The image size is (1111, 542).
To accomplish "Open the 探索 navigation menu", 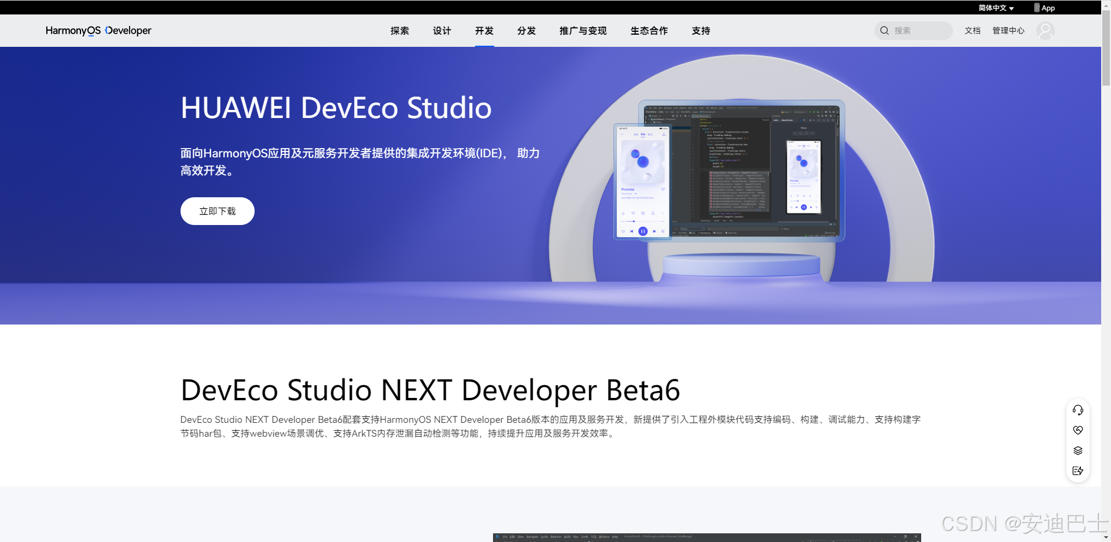I will coord(400,31).
